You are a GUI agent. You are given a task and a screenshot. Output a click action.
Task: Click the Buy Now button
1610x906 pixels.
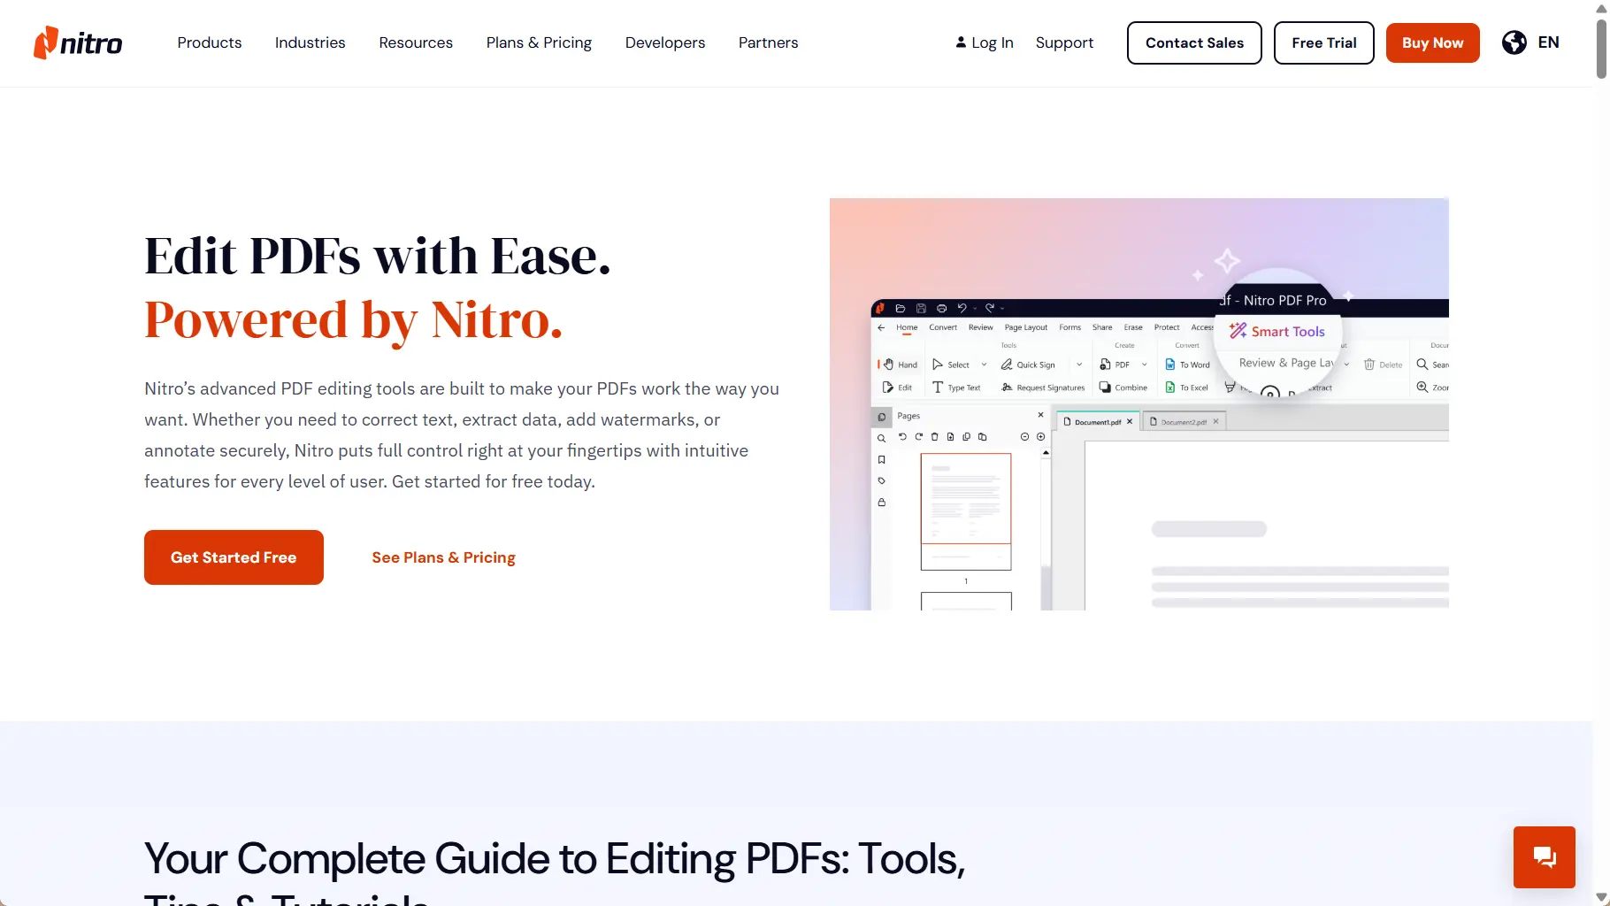click(x=1432, y=42)
